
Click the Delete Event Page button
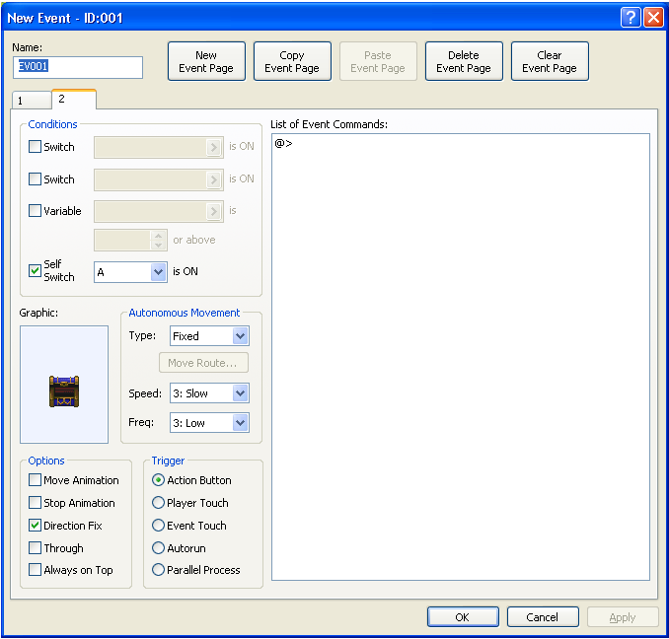point(464,61)
